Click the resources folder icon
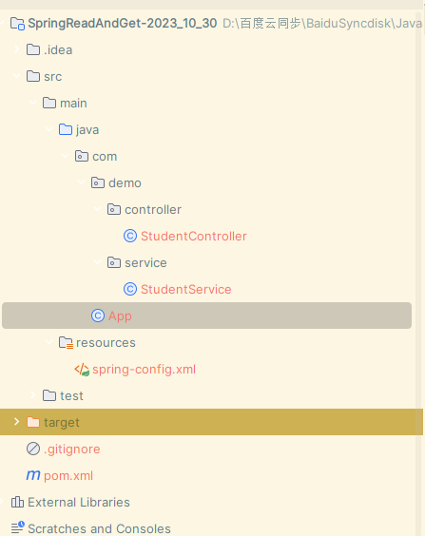Image resolution: width=425 pixels, height=536 pixels. (66, 342)
